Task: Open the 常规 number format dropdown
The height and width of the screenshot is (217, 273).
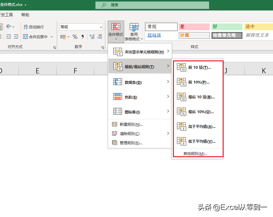Action: click(x=81, y=27)
